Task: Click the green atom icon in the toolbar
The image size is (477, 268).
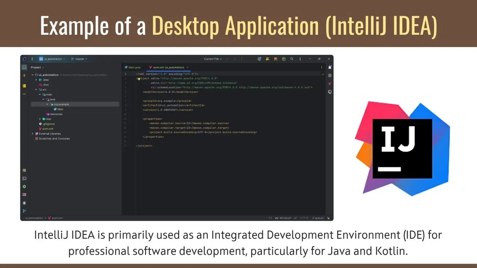Action: 284,59
